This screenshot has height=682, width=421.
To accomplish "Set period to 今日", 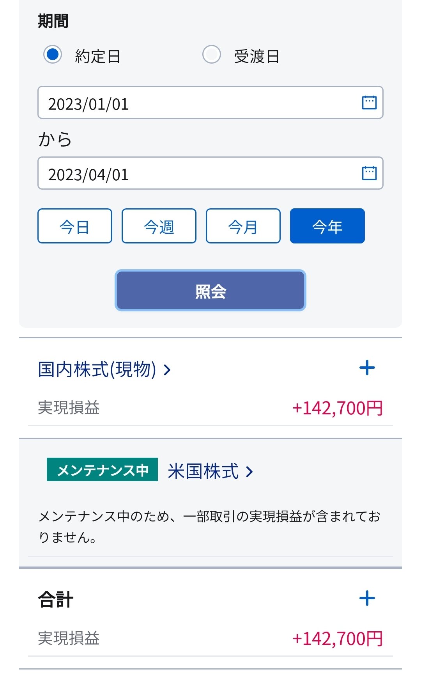I will coord(75,226).
